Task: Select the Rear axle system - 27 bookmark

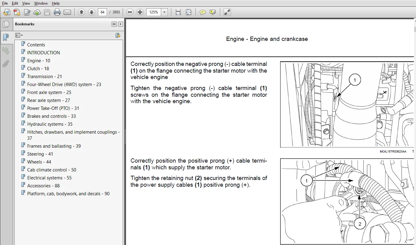Action: 49,100
